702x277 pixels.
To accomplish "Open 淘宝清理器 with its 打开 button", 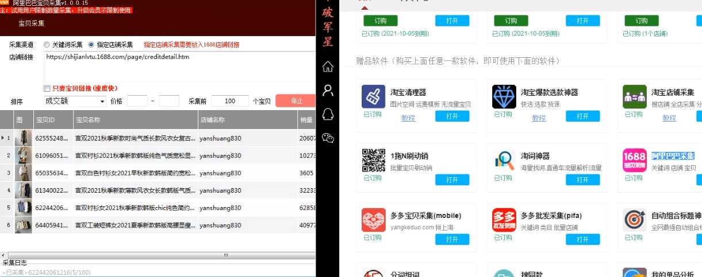I will coord(452,116).
